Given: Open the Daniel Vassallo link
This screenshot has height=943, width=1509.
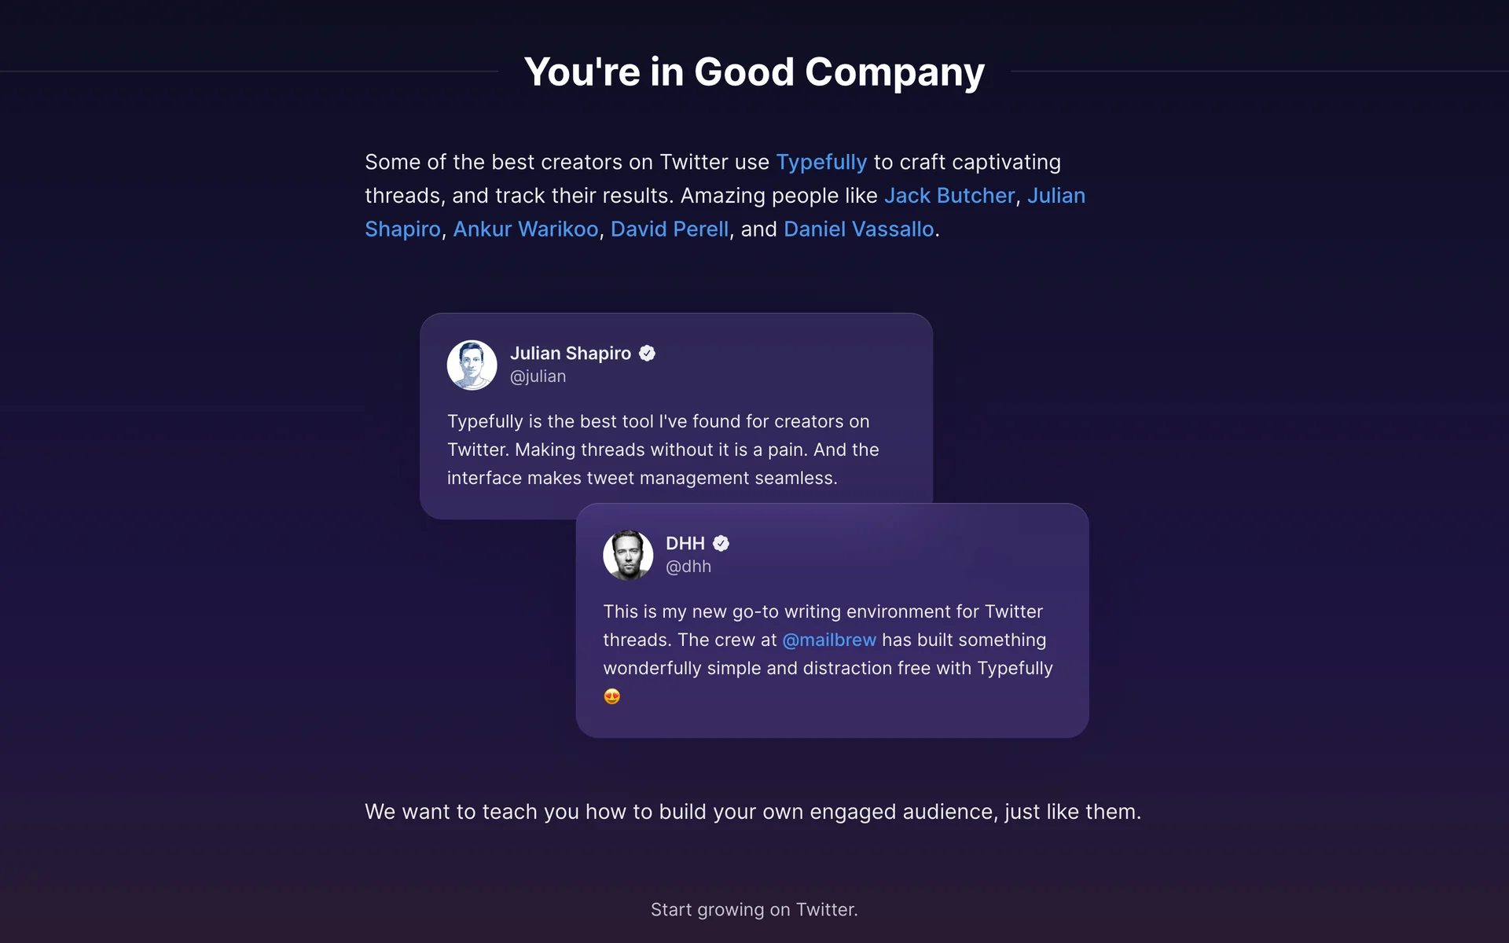Looking at the screenshot, I should point(858,229).
